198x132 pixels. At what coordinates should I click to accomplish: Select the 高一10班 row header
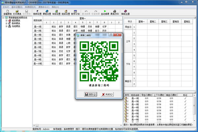coord(38,64)
